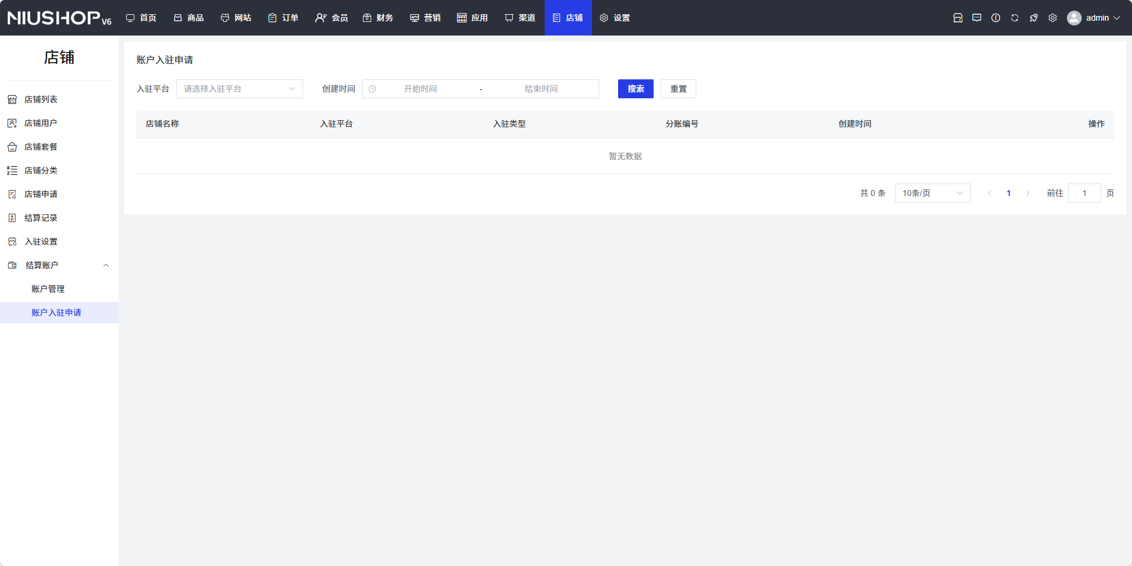
Task: Click the exclamation alert circle icon
Action: [996, 18]
